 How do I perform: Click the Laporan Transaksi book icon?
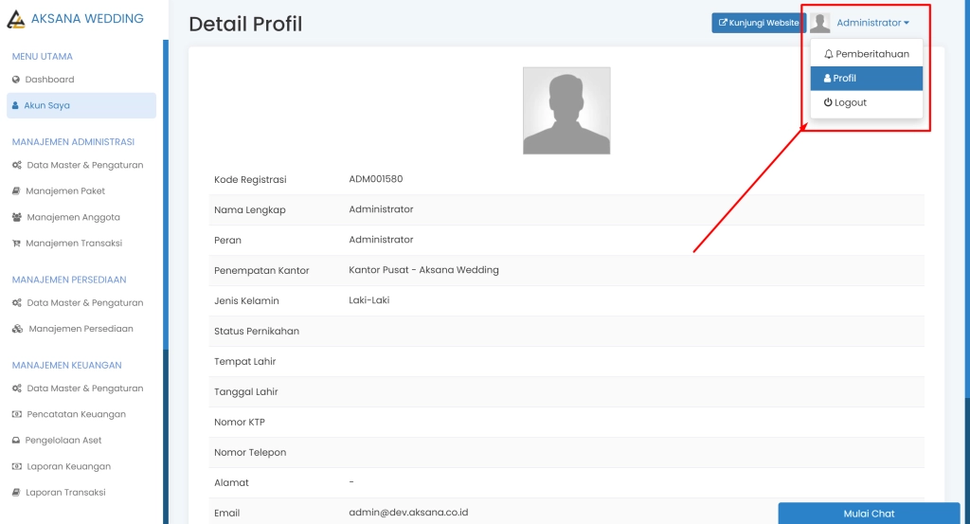click(x=16, y=493)
